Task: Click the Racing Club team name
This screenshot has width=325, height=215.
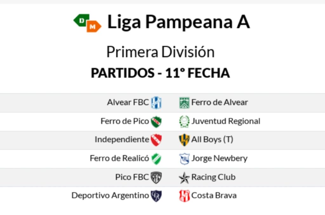Action: point(213,177)
